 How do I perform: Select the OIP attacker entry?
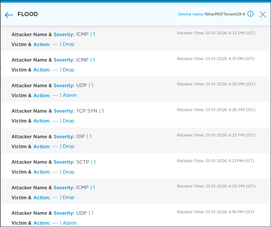click(x=81, y=137)
